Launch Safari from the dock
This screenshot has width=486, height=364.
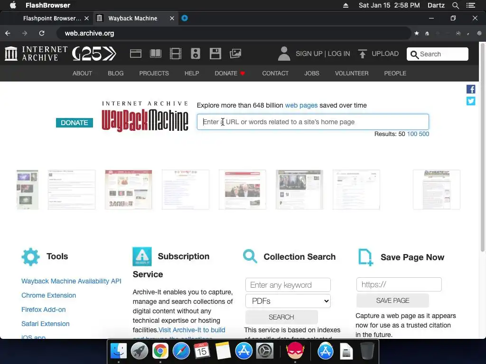181,351
